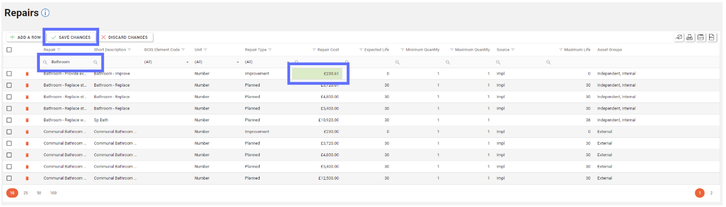
Task: Check the box for the Sp Bath row
Action: (9, 120)
